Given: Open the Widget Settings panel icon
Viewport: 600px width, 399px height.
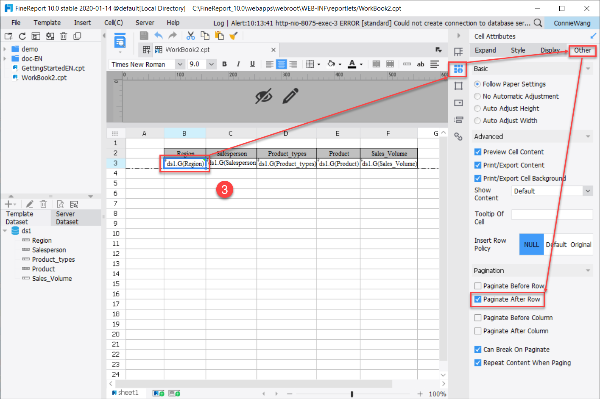Looking at the screenshot, I should pyautogui.click(x=458, y=103).
